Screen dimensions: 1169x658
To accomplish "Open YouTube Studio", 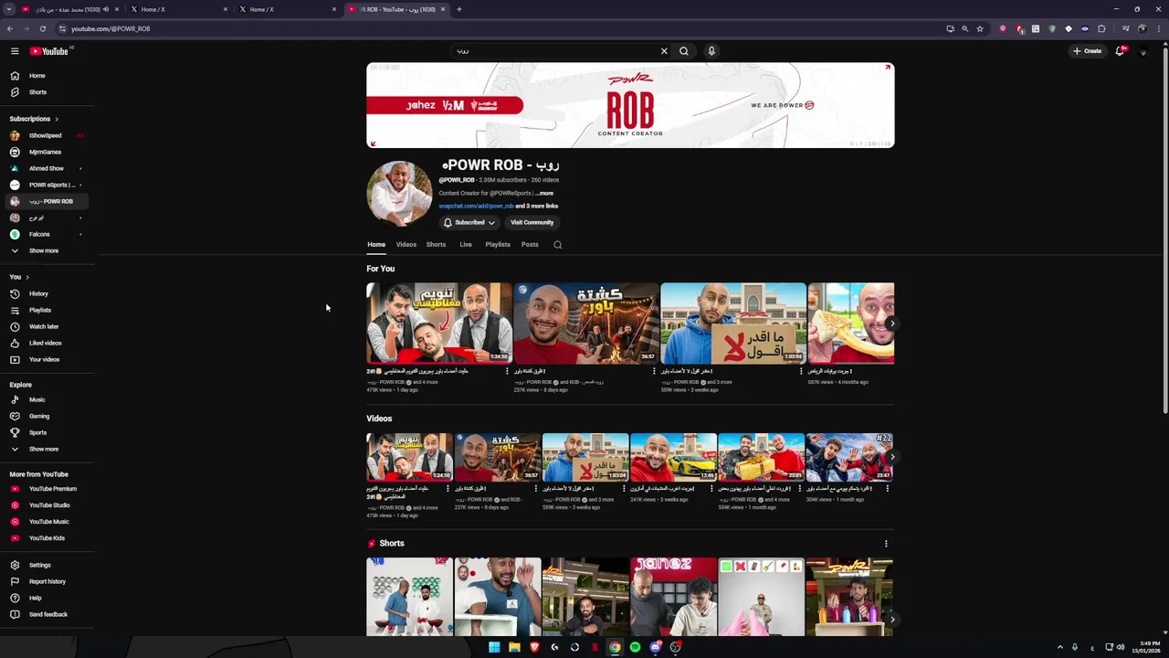I will 47,505.
